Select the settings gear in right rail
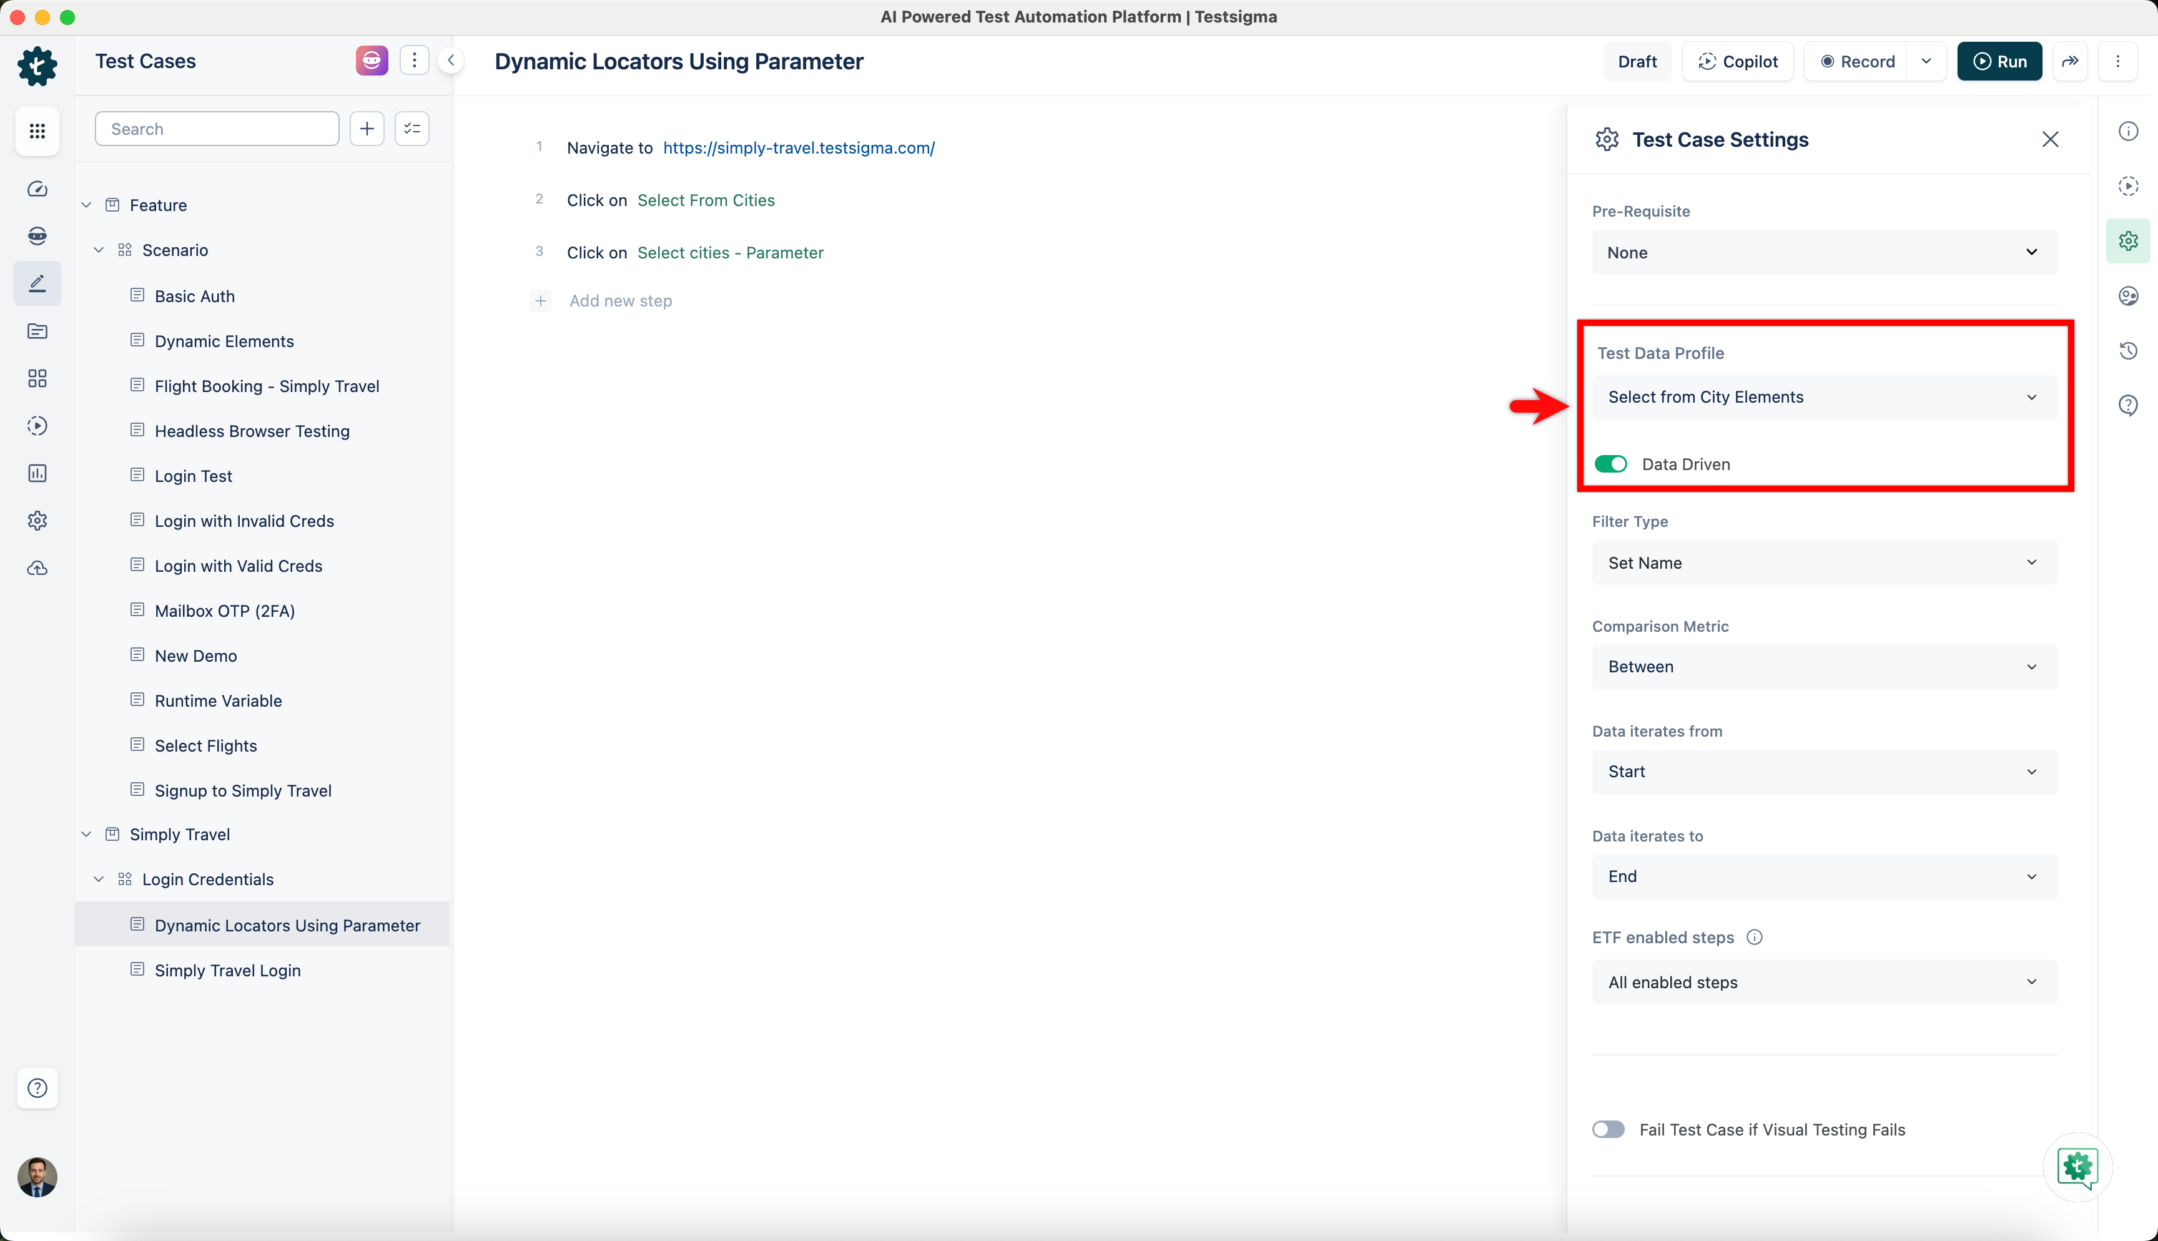Image resolution: width=2158 pixels, height=1241 pixels. (2128, 241)
